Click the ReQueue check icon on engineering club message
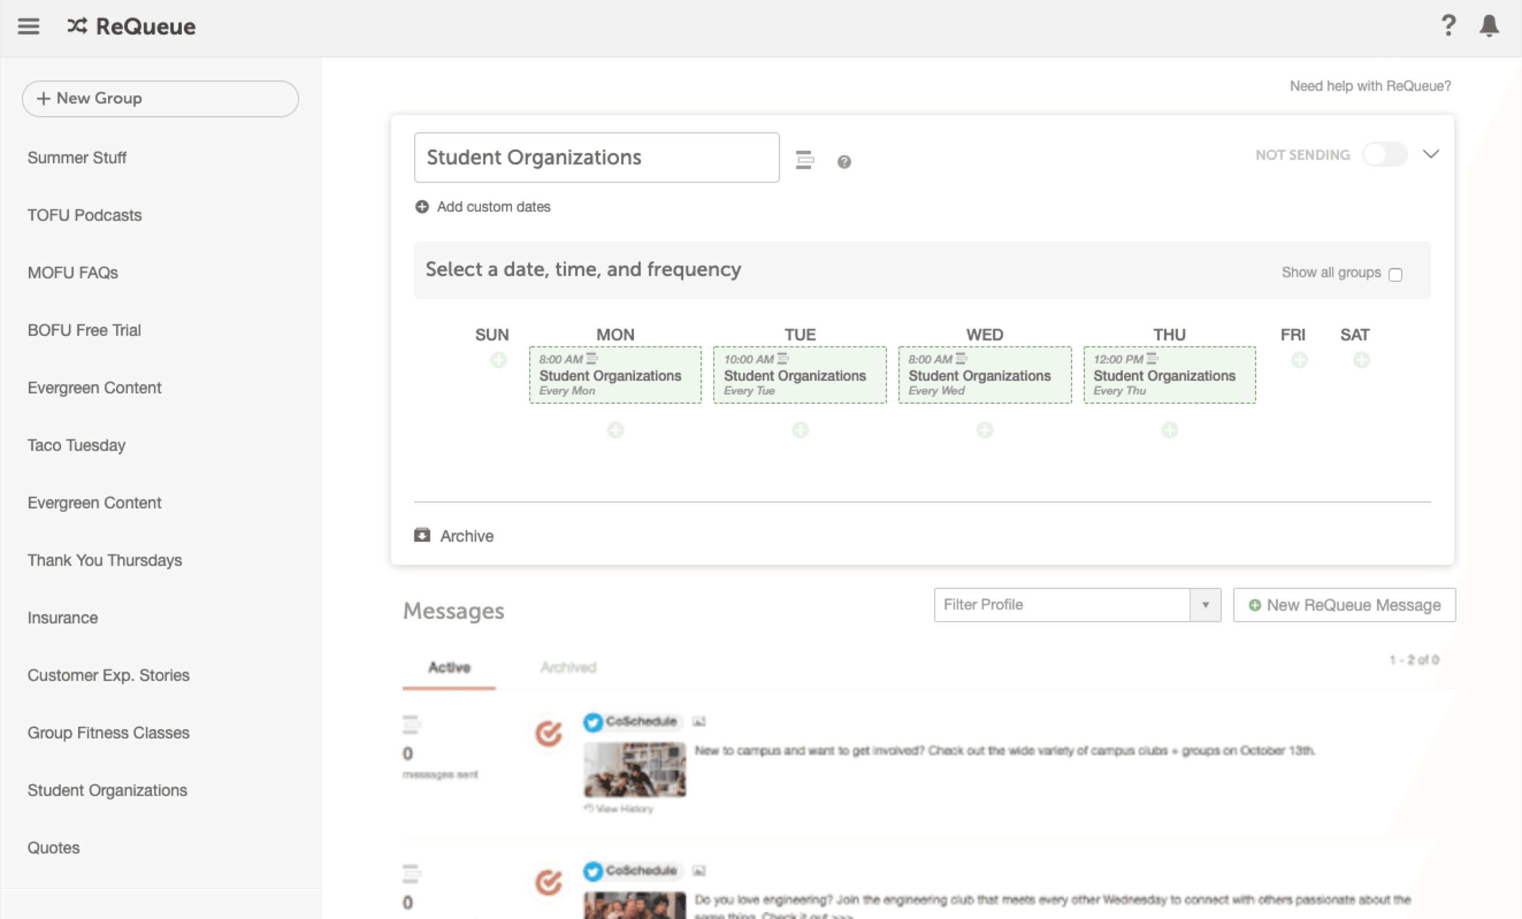 point(549,883)
